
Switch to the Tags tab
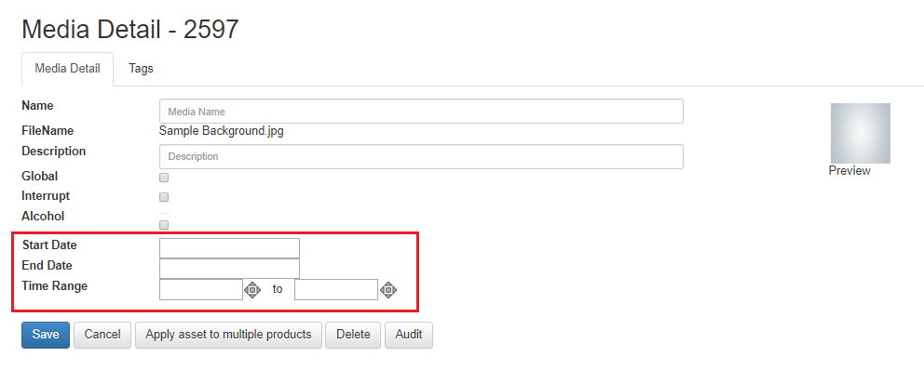[141, 69]
